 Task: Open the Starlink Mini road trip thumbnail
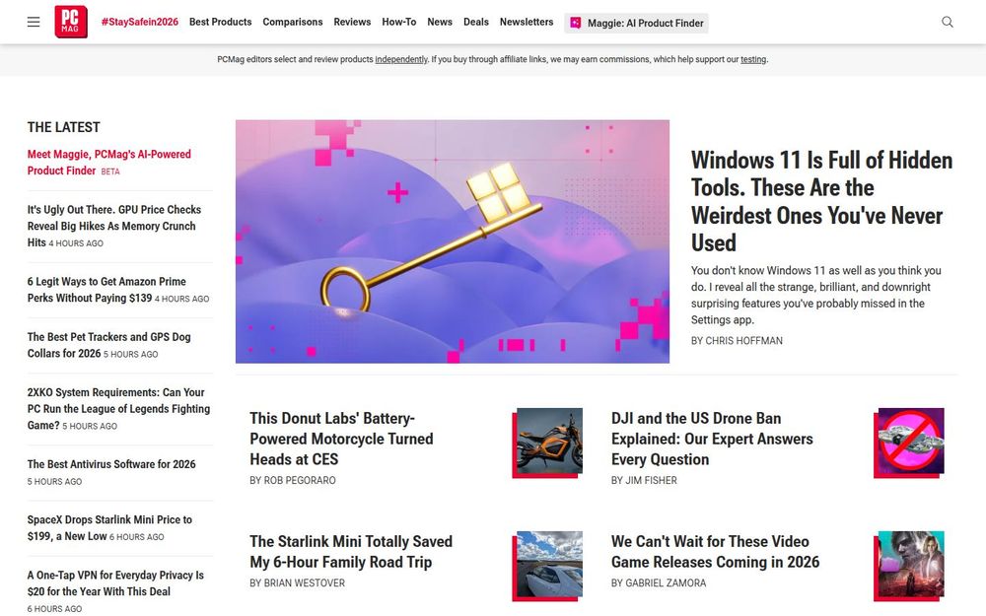pos(547,566)
